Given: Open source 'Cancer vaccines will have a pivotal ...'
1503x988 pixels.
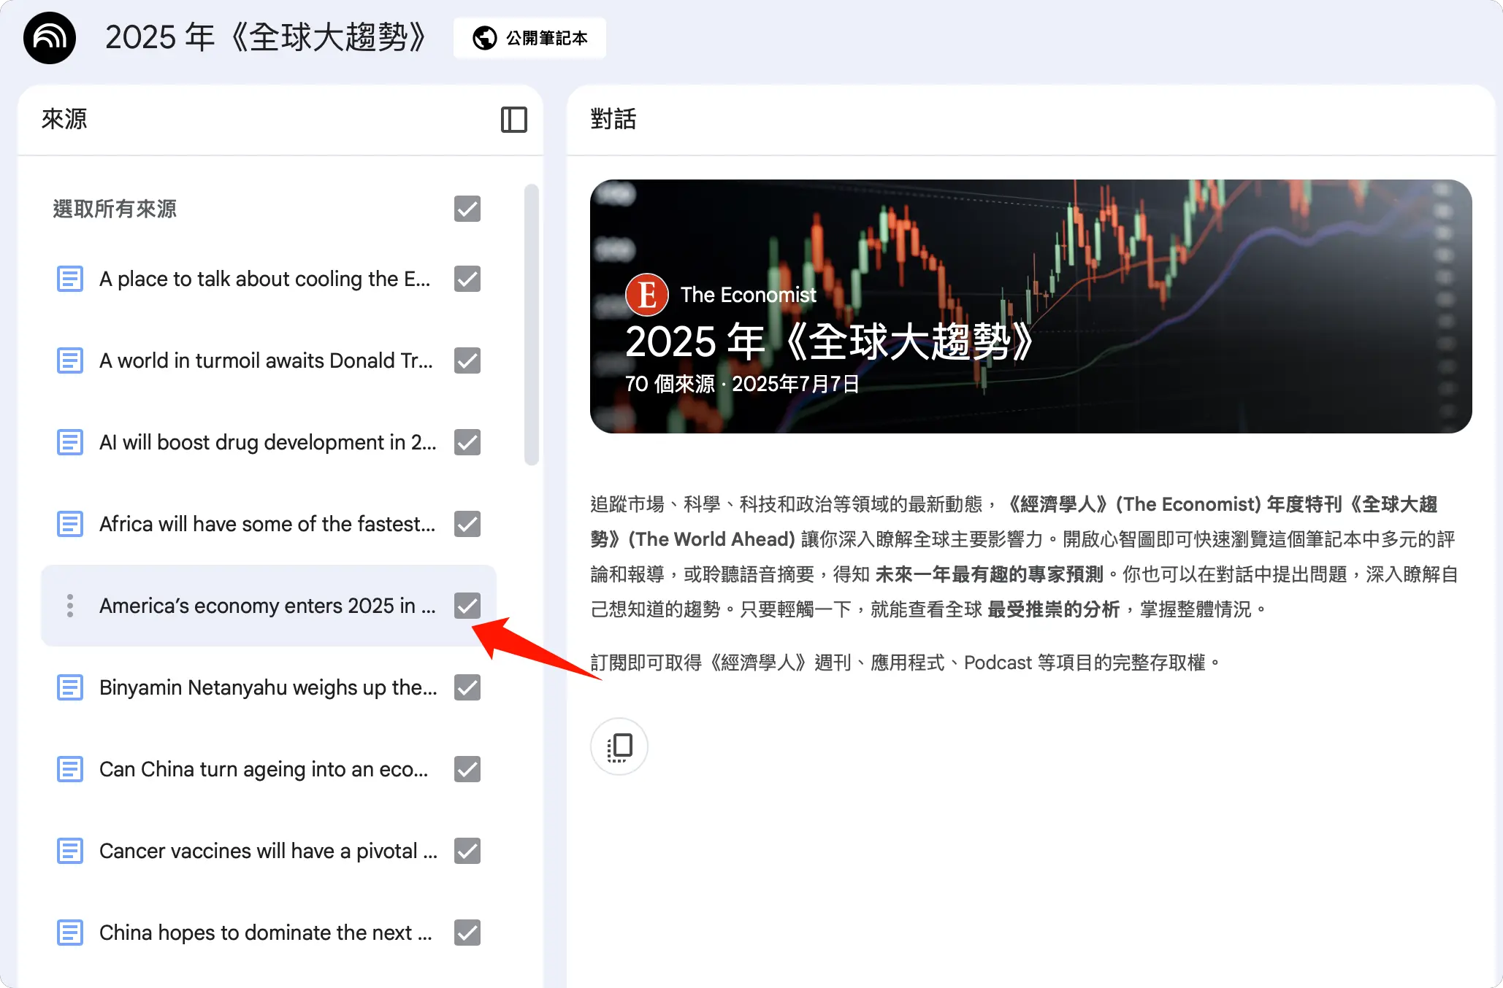Looking at the screenshot, I should point(268,851).
